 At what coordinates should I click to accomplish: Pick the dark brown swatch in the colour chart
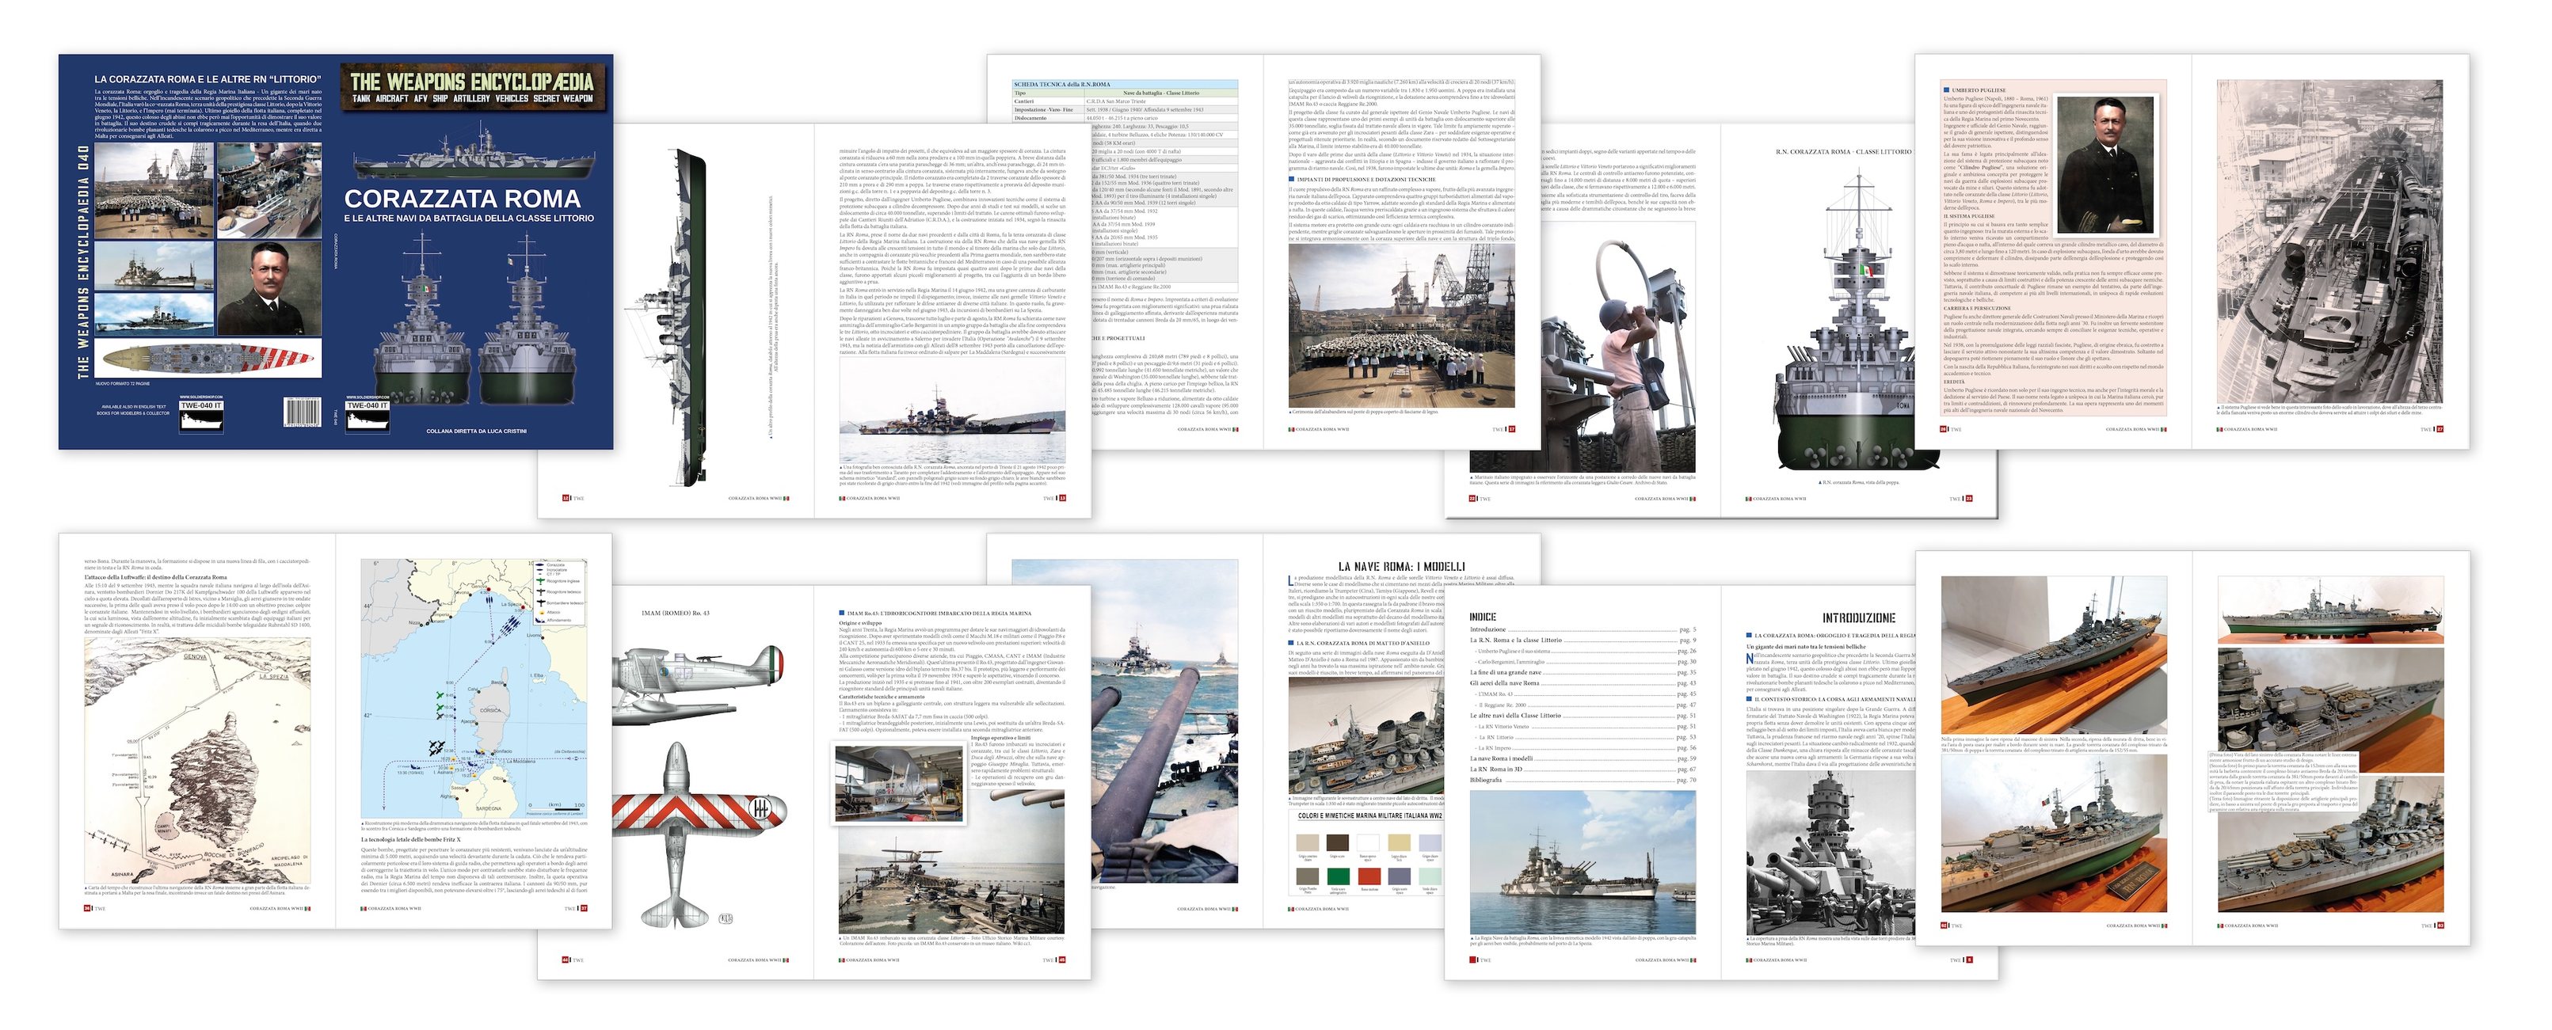[1339, 843]
